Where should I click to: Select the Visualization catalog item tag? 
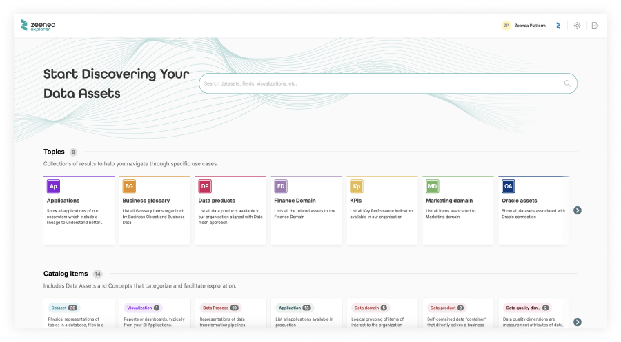142,308
